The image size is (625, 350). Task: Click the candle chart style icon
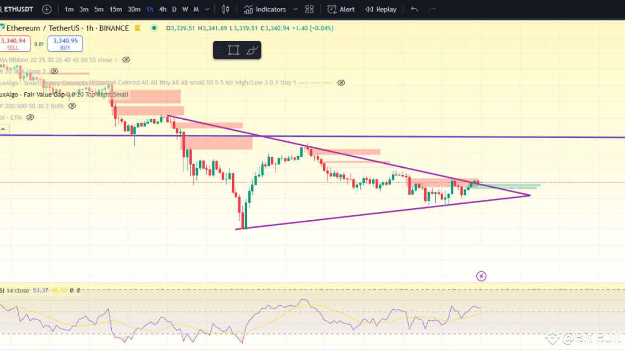click(x=226, y=9)
